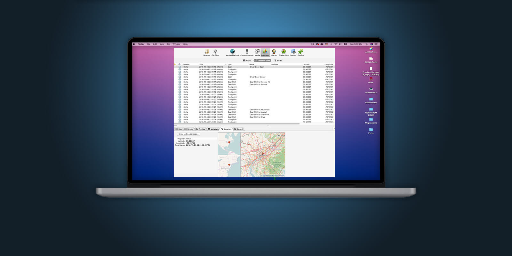Open the My programs desktop folder
Screen dimensions: 512x256
click(371, 121)
